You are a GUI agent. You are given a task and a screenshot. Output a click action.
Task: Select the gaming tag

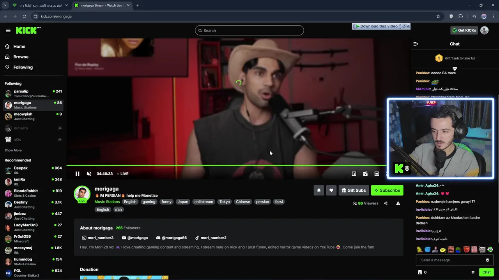point(149,202)
